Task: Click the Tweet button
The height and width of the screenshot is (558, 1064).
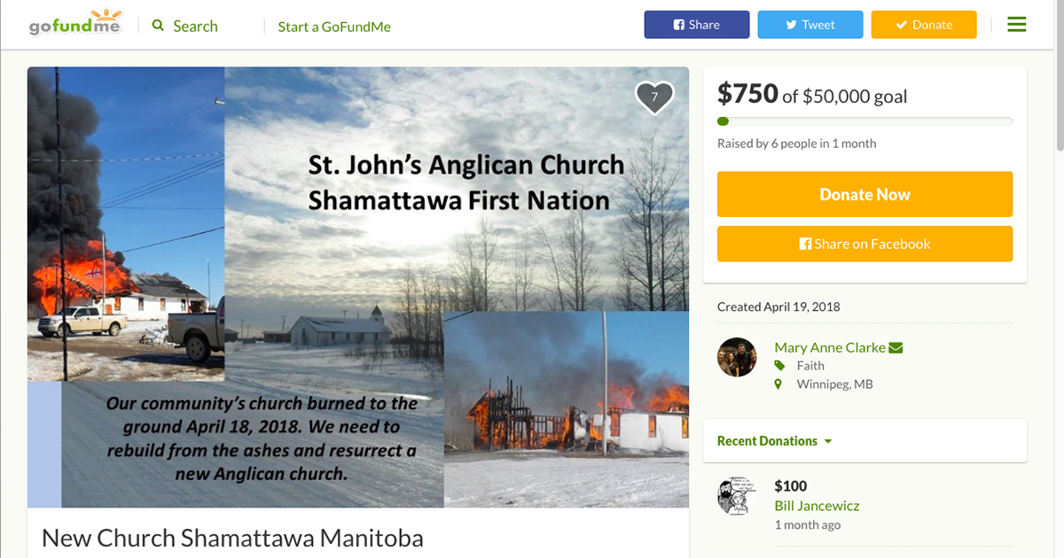Action: click(x=810, y=25)
